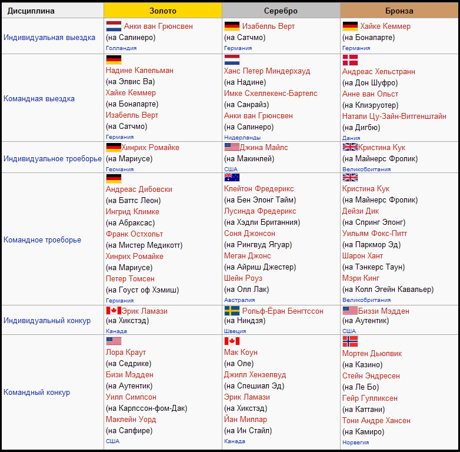Open Анки ван Грюнсвен link in Индивидуальная выездка
Image resolution: width=460 pixels, height=452 pixels.
tap(158, 26)
